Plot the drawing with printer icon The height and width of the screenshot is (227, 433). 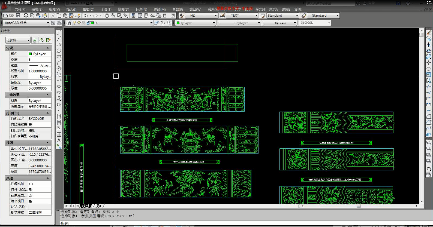coord(26,16)
